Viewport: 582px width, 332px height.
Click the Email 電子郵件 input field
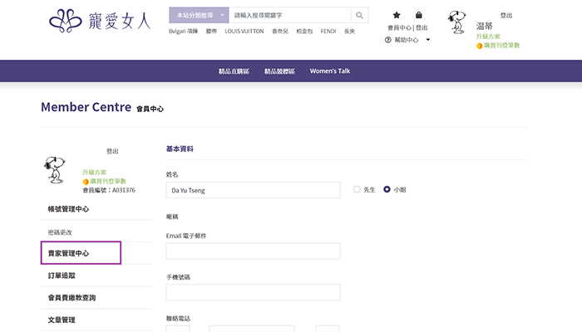pos(254,251)
